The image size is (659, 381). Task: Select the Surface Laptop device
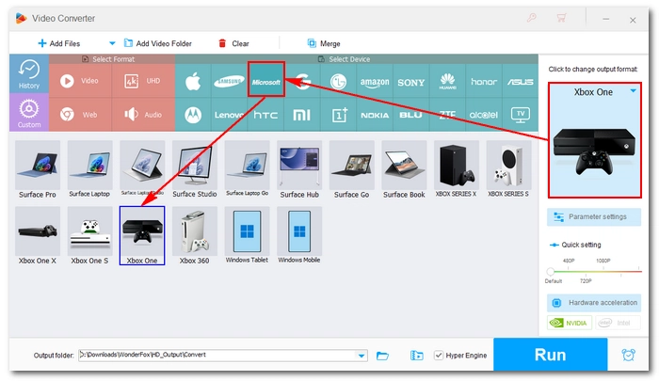[89, 169]
